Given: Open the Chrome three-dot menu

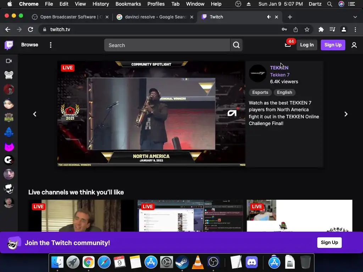Looking at the screenshot, I should coord(355,29).
